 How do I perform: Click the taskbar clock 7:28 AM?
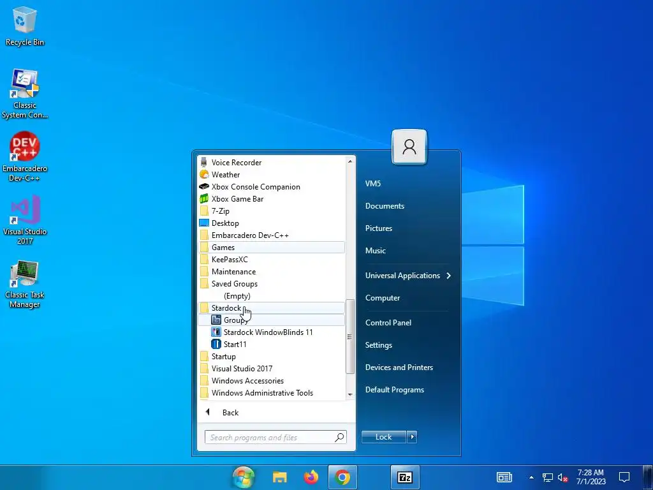pyautogui.click(x=591, y=477)
